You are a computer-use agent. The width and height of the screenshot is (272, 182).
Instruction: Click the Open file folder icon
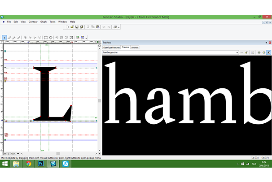pyautogui.click(x=72, y=27)
